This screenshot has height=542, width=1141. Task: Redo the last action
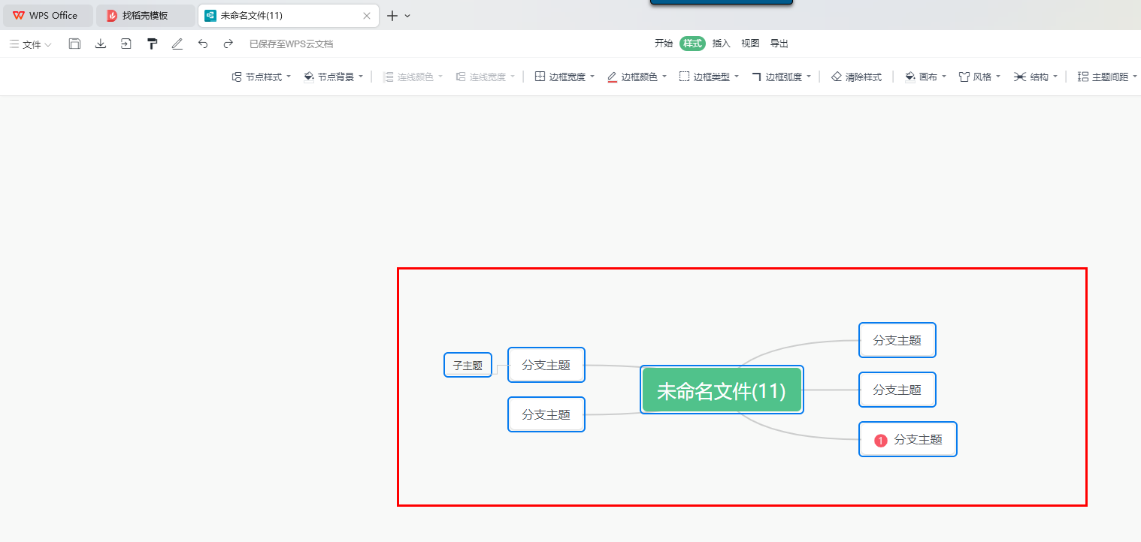pyautogui.click(x=229, y=44)
